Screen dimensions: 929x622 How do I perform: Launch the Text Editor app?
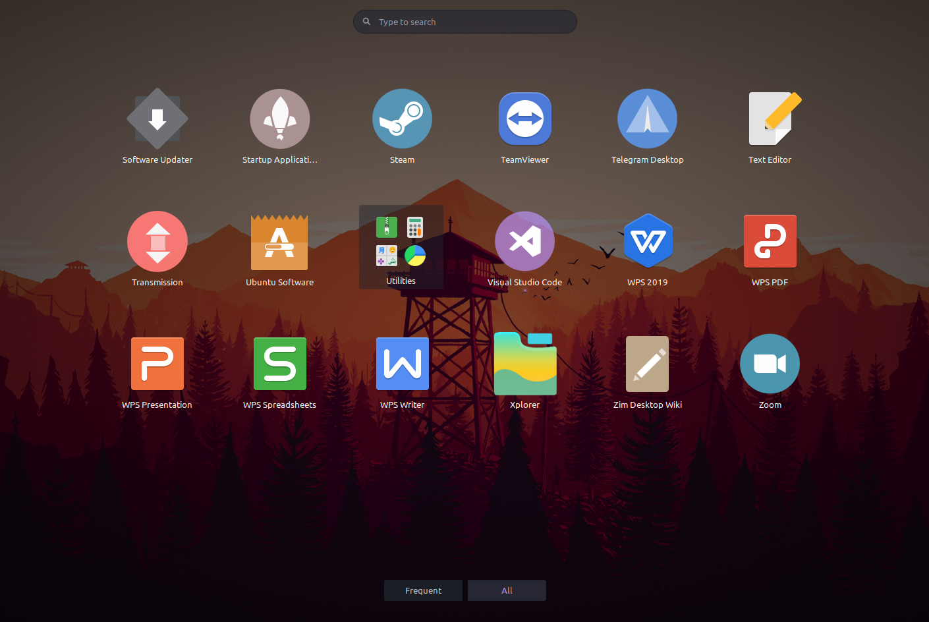[774, 119]
